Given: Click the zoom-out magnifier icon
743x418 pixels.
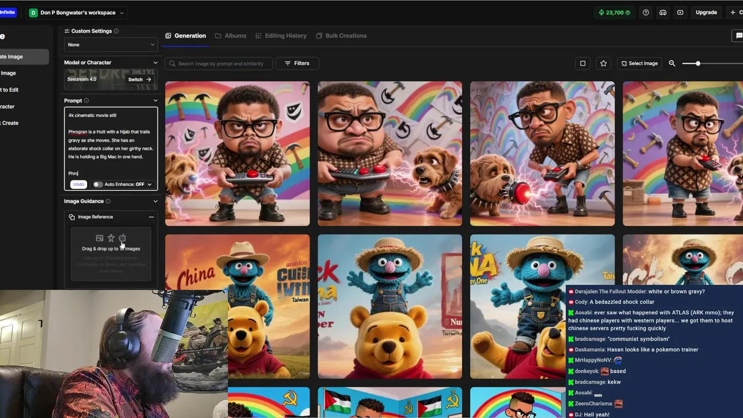Looking at the screenshot, I should pos(672,63).
